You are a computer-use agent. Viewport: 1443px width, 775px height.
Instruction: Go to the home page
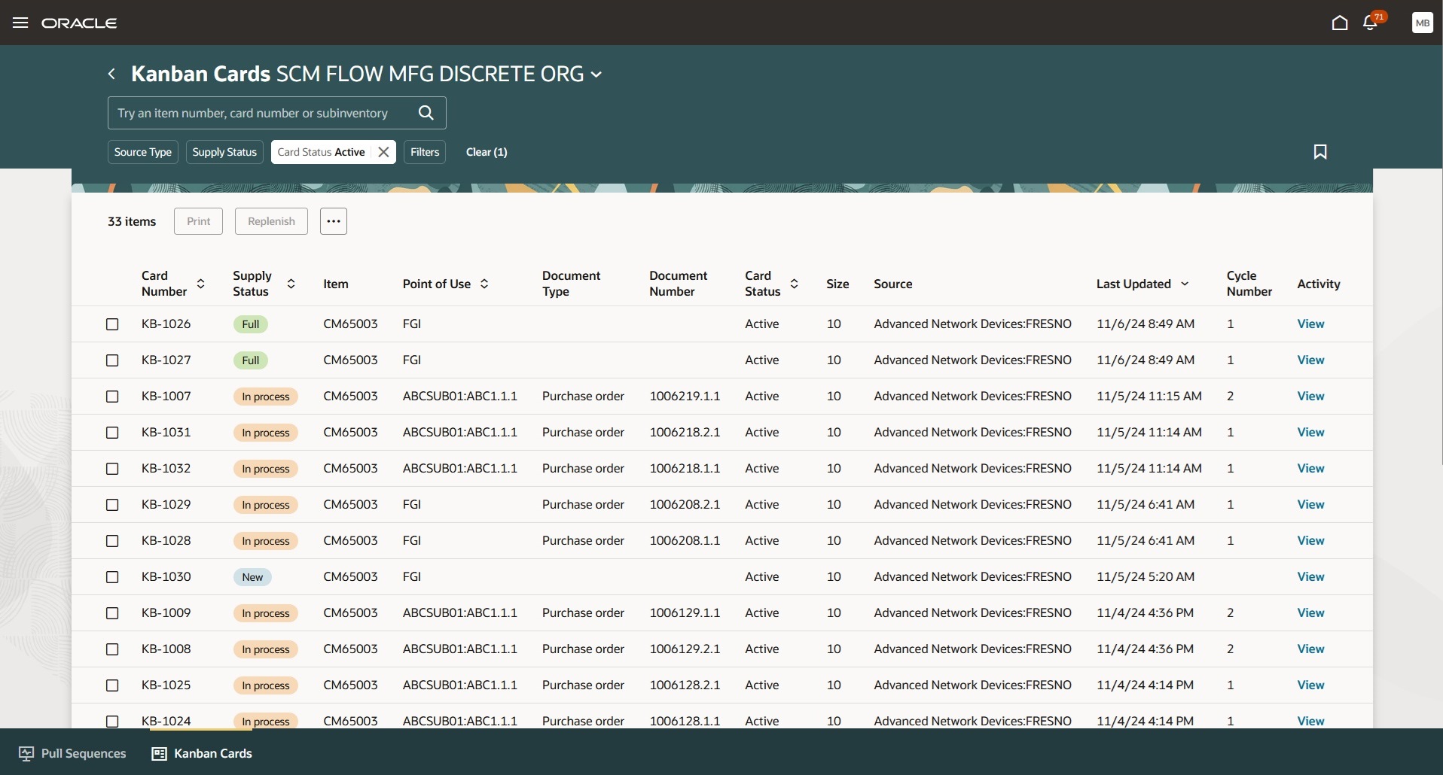coord(1341,23)
